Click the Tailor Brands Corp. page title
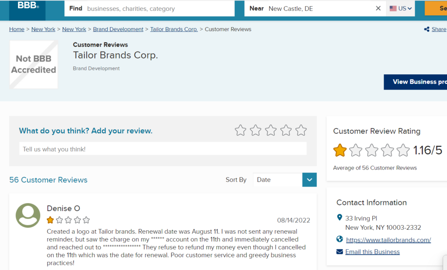The image size is (447, 270). 115,55
